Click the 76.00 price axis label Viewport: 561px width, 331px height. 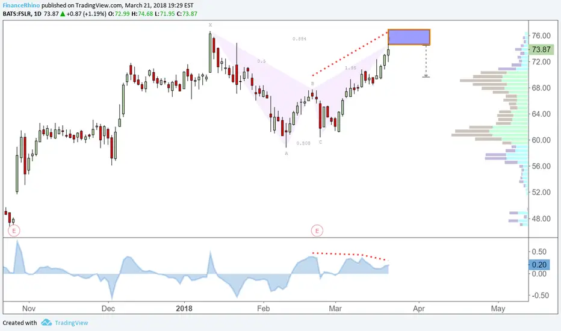[541, 36]
